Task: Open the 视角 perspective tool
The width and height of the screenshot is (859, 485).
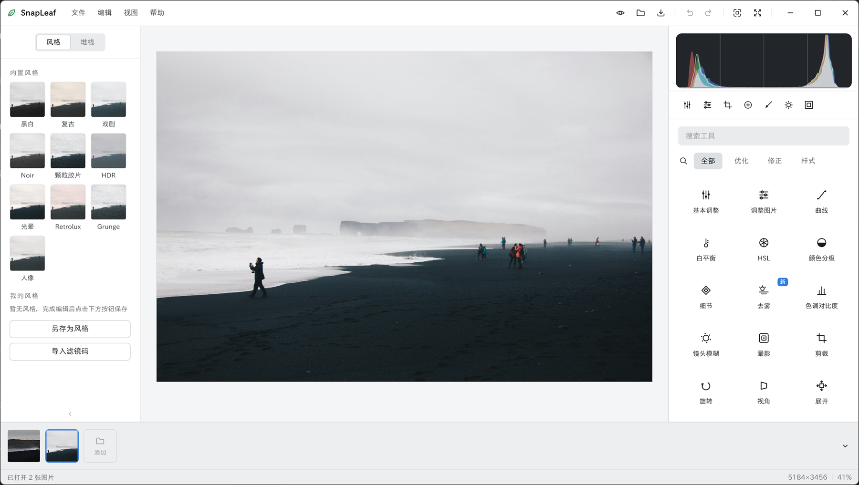Action: click(764, 392)
